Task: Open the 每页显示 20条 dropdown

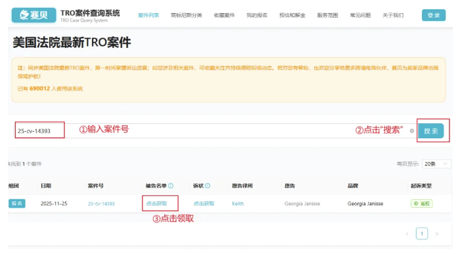Action: pos(436,164)
